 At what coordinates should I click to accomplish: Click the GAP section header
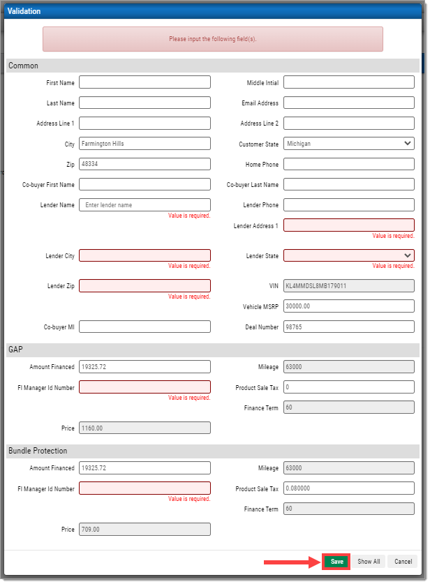[x=213, y=350]
